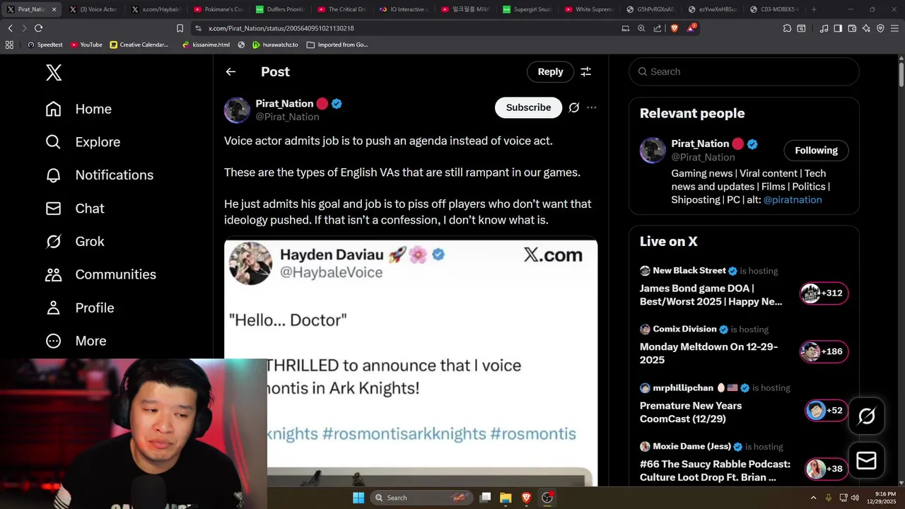
Task: Open Profile from sidebar
Action: (x=80, y=308)
